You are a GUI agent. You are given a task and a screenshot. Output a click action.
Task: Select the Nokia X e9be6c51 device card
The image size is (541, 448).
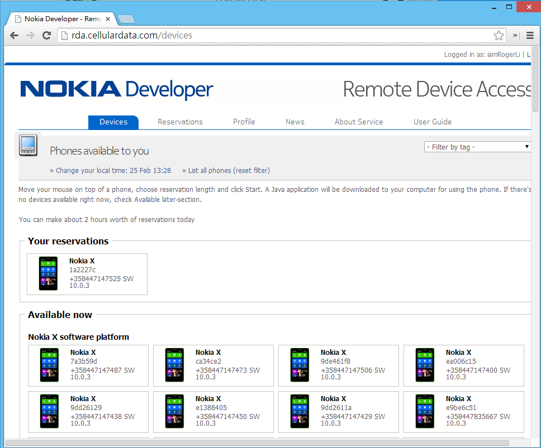tap(463, 412)
